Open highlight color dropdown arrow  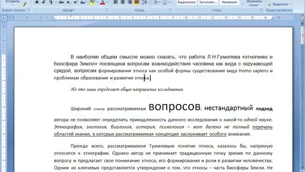[97, 2]
